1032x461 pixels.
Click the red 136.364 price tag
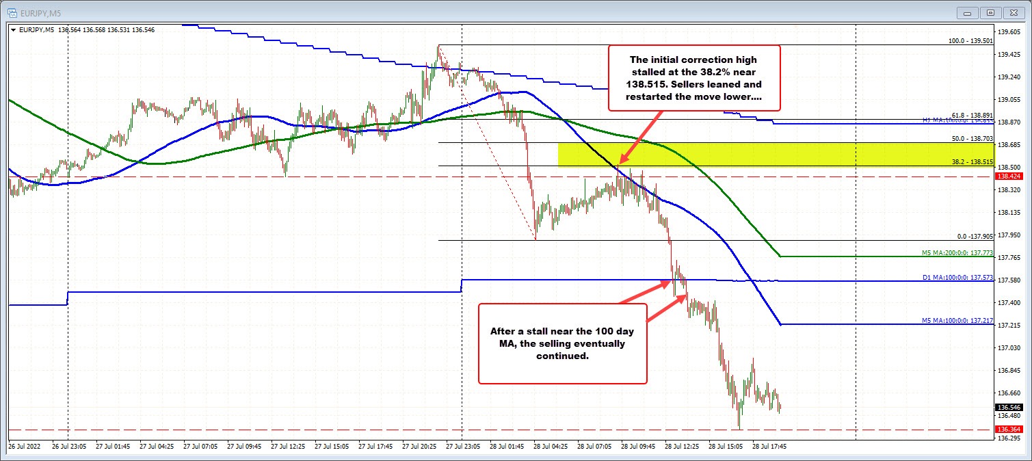[x=1009, y=429]
